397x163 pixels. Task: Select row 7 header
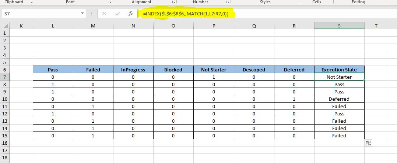point(5,77)
